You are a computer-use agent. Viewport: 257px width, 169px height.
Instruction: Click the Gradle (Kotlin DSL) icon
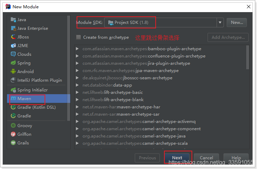(13, 107)
